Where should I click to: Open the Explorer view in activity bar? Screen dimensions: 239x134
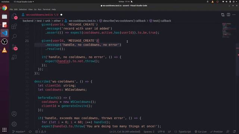(14, 16)
